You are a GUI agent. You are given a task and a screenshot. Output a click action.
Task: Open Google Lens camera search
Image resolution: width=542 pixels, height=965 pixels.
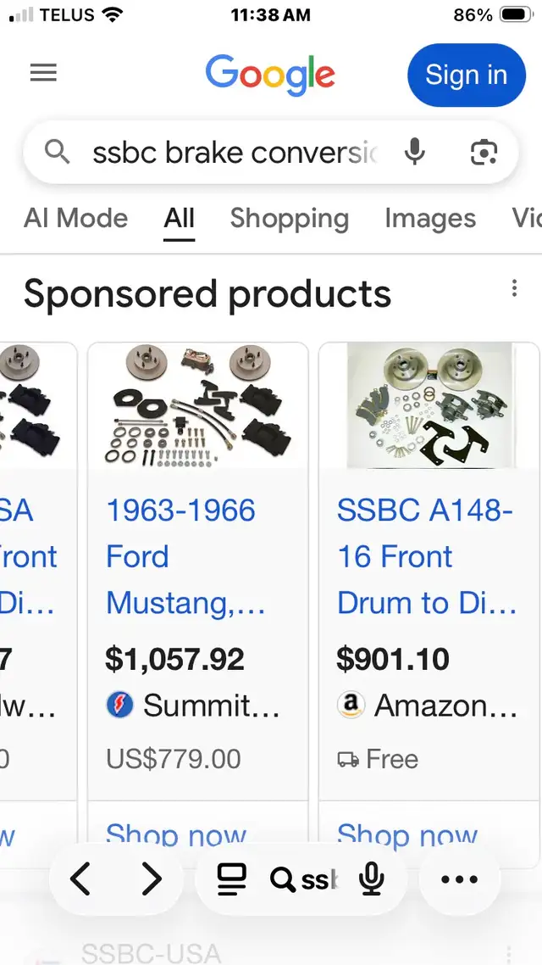point(483,153)
